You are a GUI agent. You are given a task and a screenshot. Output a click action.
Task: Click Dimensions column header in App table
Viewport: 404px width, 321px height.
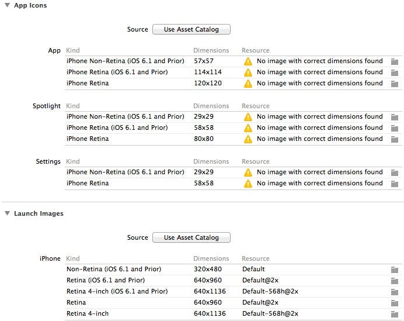pyautogui.click(x=211, y=51)
